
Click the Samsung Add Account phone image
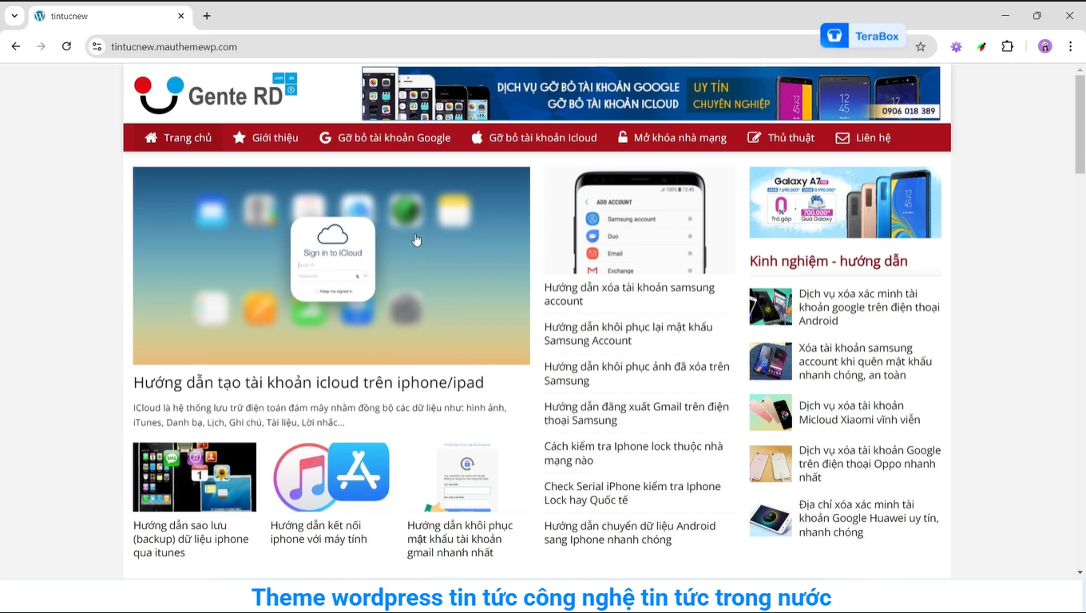point(640,220)
